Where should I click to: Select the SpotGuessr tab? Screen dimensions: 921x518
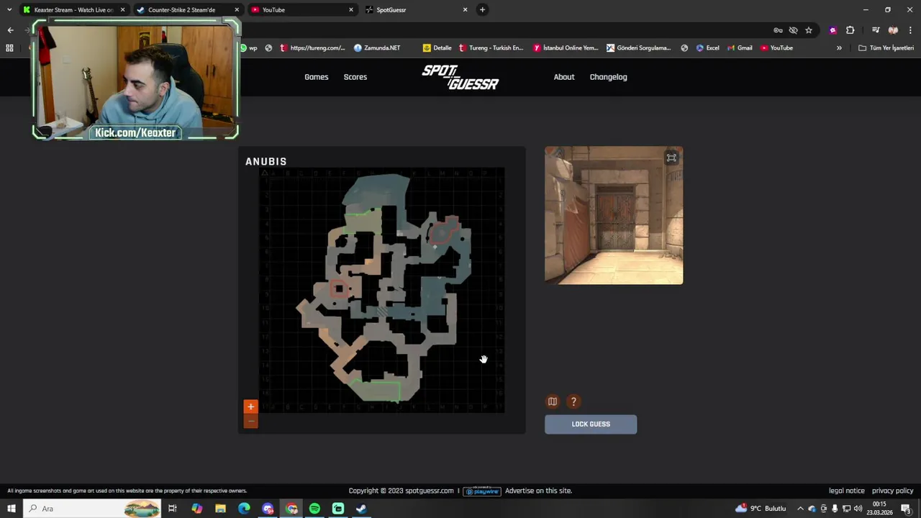[x=417, y=10]
